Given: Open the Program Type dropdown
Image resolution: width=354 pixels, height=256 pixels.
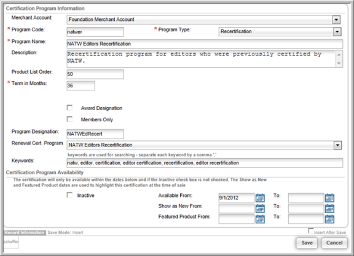Looking at the screenshot, I should coord(337,31).
